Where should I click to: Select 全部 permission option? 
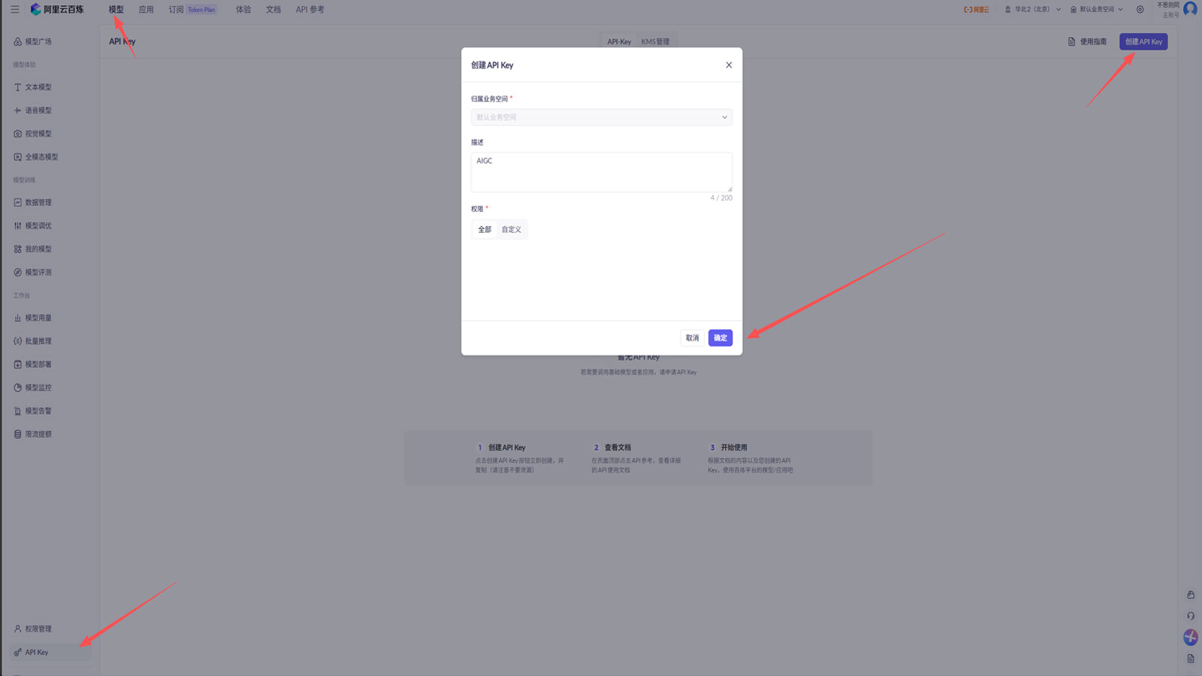click(x=485, y=229)
